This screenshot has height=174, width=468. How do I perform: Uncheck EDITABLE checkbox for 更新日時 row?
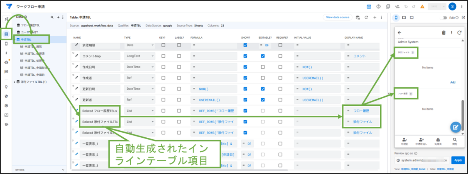263,89
